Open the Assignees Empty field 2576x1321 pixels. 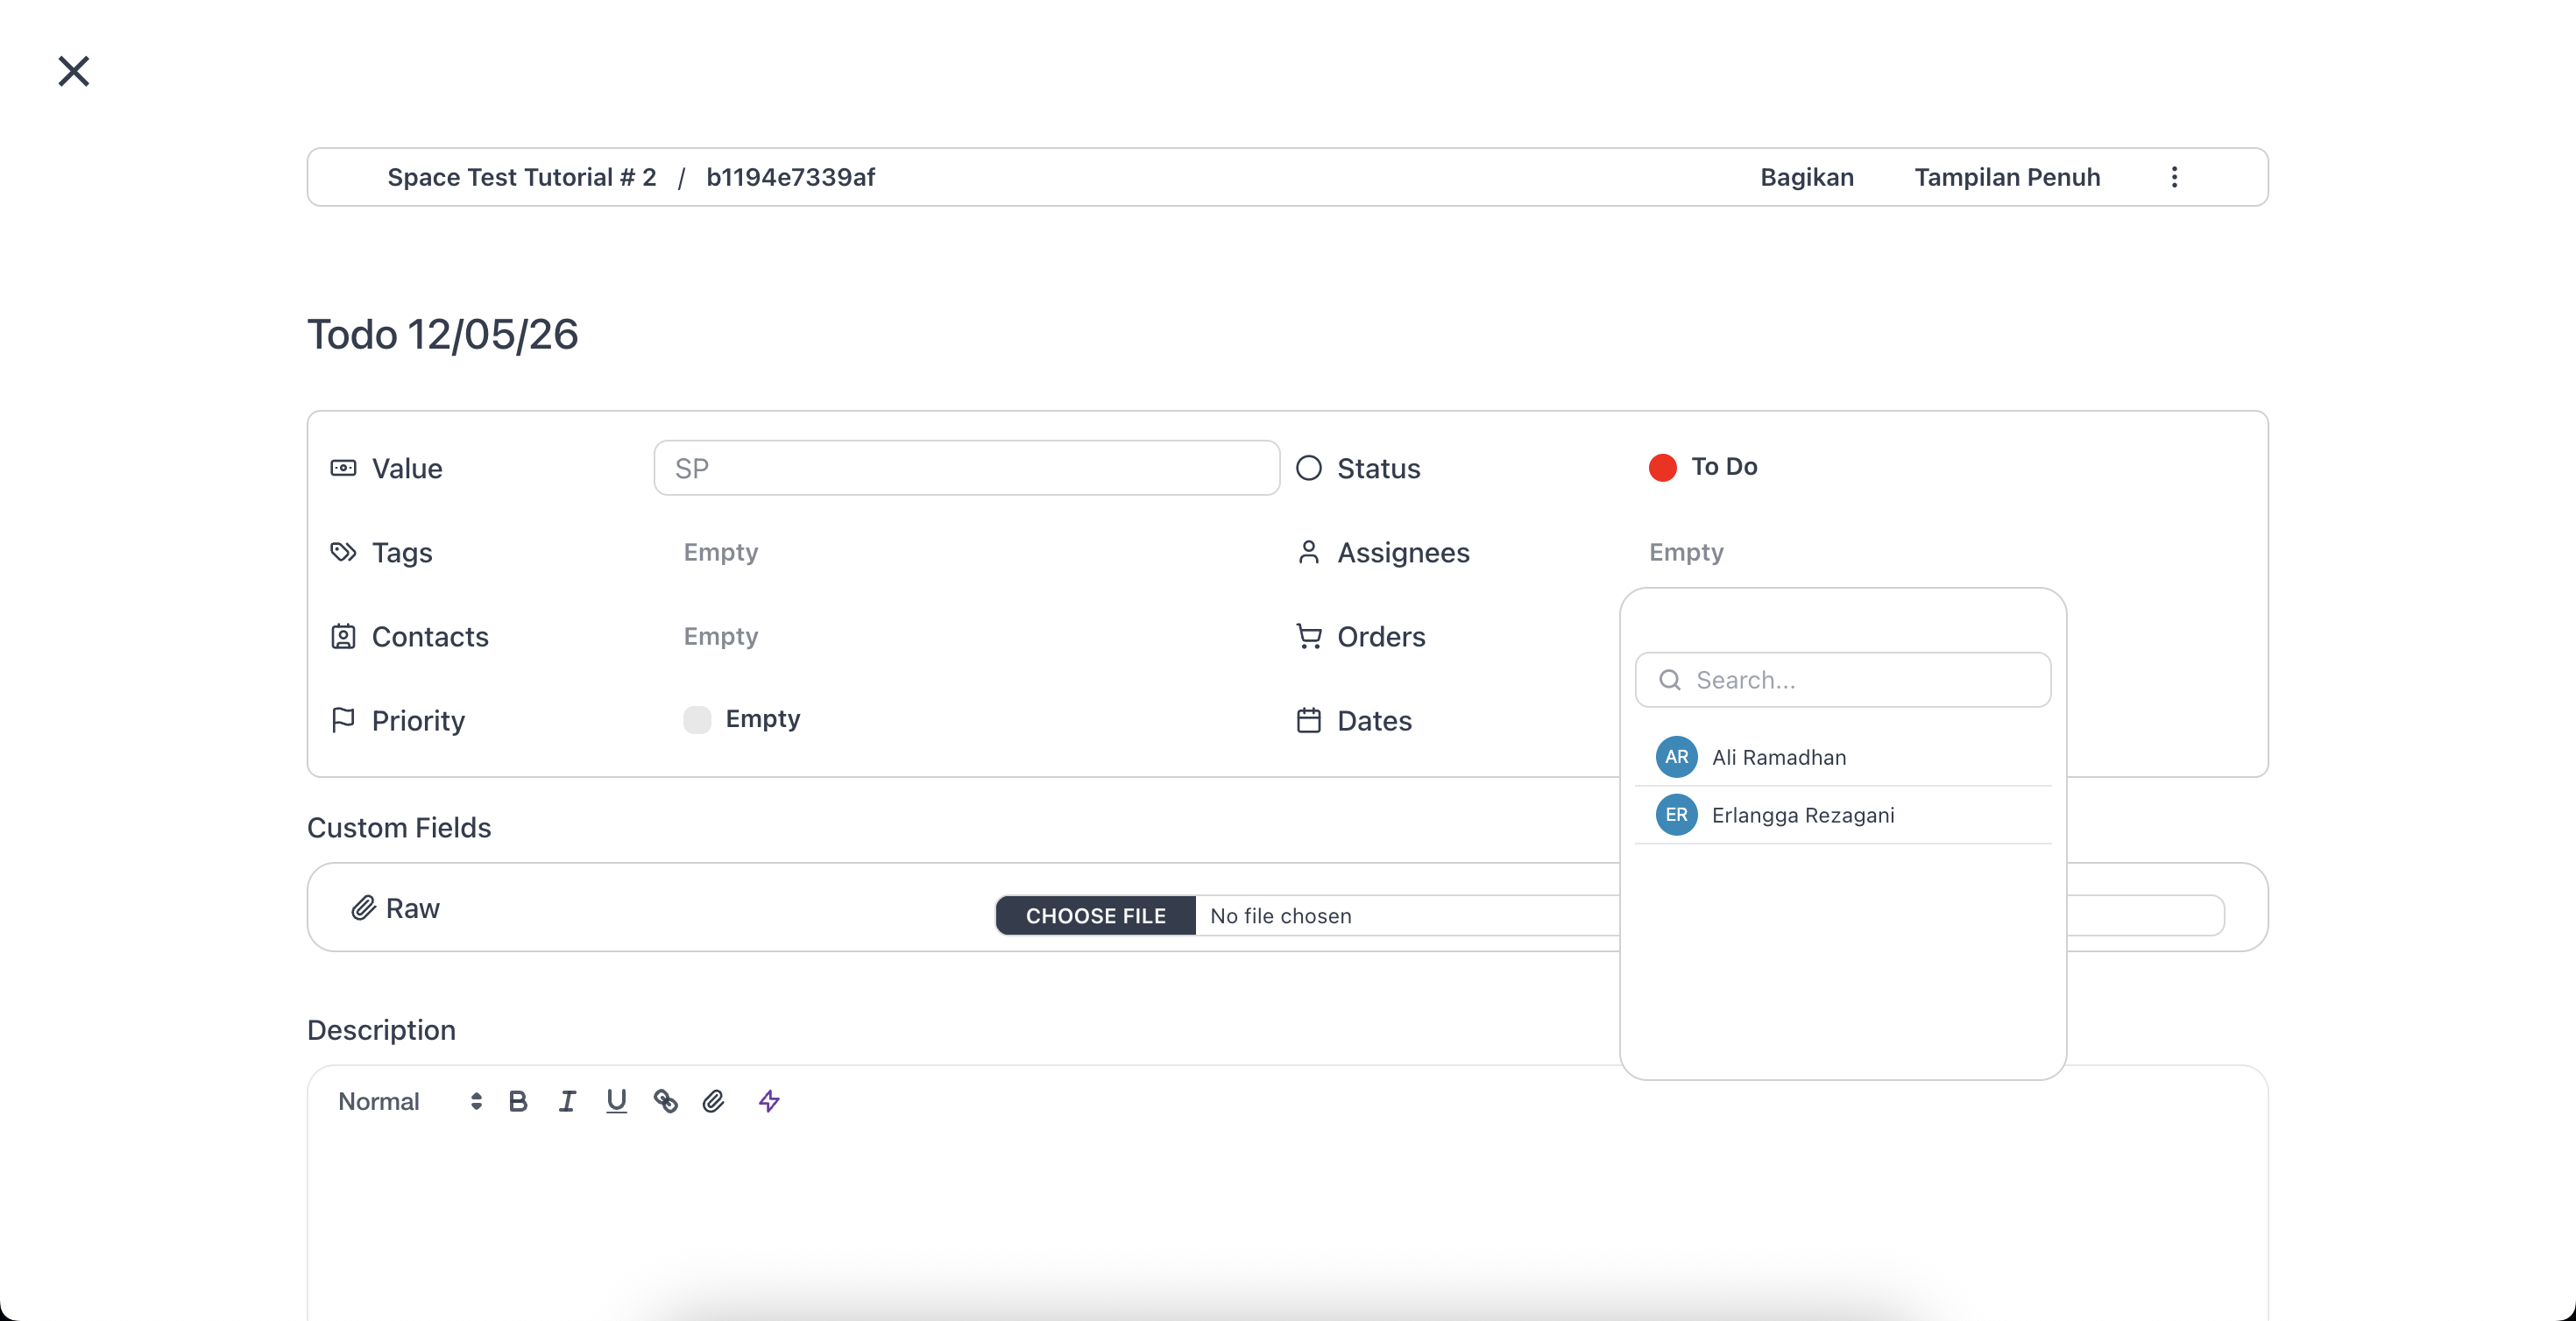tap(1686, 552)
